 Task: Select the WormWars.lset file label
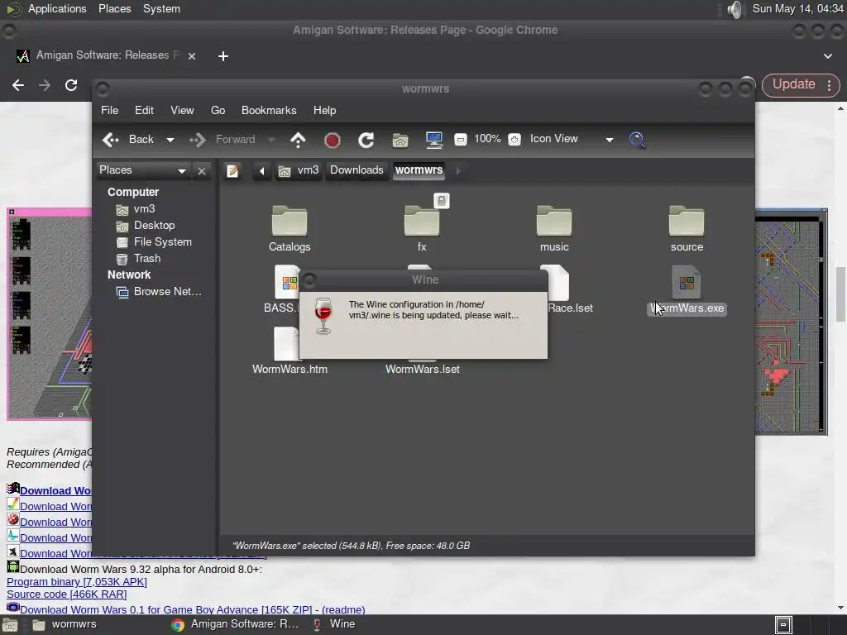point(423,370)
